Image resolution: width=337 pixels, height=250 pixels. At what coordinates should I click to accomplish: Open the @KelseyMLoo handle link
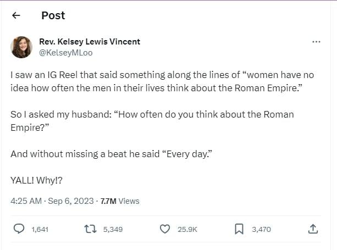pyautogui.click(x=66, y=53)
